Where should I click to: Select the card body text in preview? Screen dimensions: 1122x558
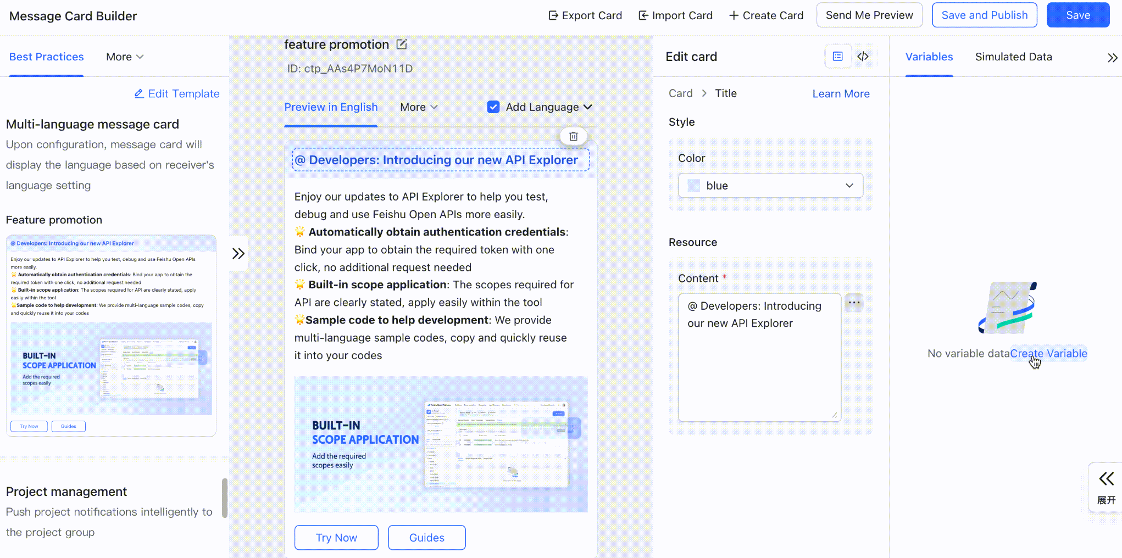tap(434, 276)
